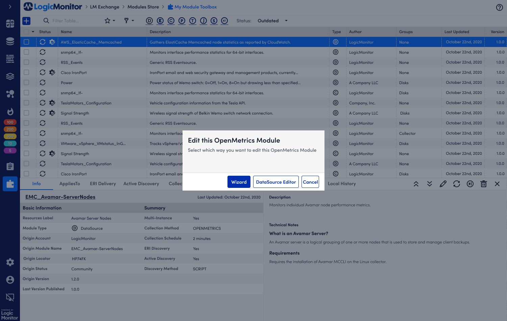This screenshot has width=507, height=321.
Task: Switch to the Local History tab
Action: [x=342, y=184]
